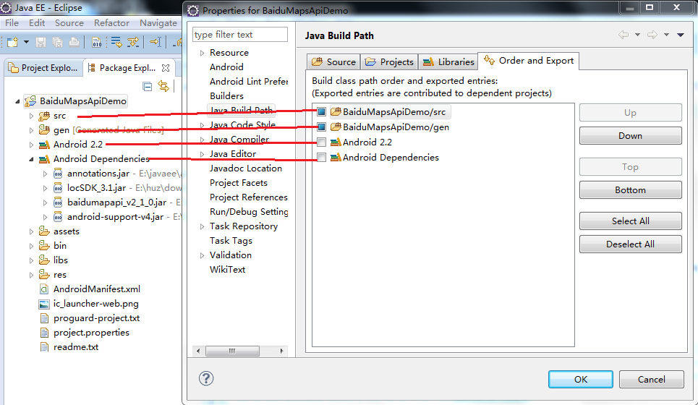Open the Refactor menu
Viewport: 698px width, 405px height.
[111, 22]
